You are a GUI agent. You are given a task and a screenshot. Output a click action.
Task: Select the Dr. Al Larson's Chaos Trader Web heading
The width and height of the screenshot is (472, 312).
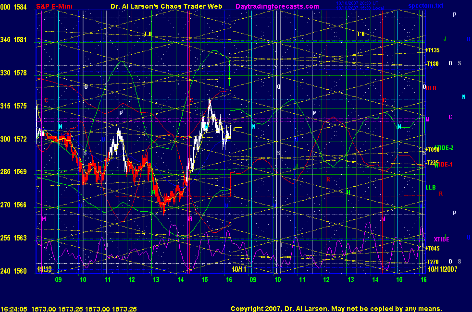tap(166, 6)
